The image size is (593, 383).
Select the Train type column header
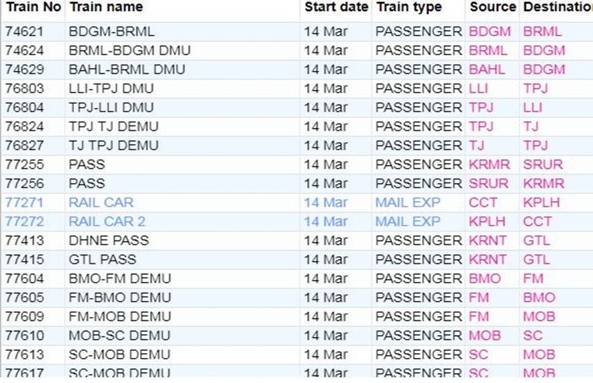coord(409,8)
